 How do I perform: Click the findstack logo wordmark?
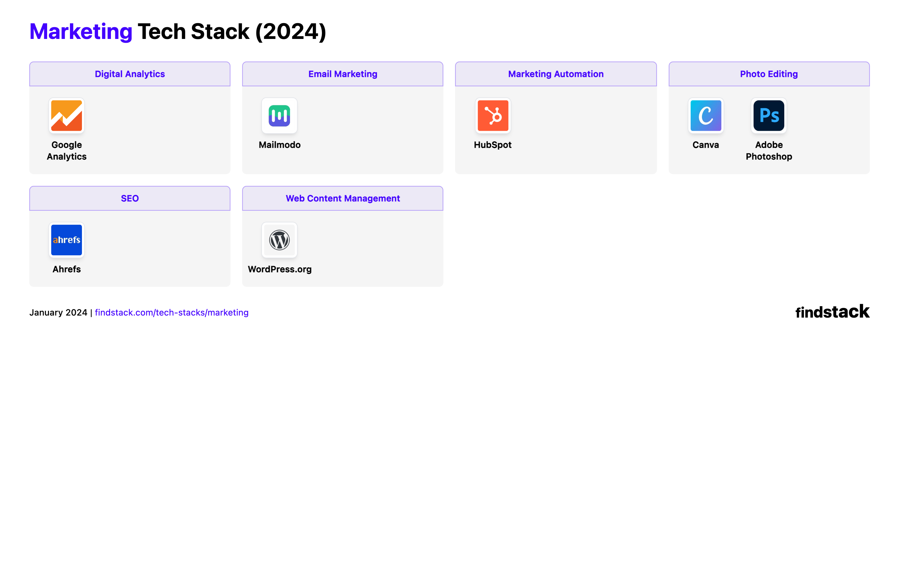click(832, 312)
